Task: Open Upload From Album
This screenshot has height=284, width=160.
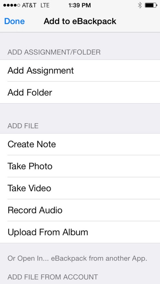Action: [80, 232]
